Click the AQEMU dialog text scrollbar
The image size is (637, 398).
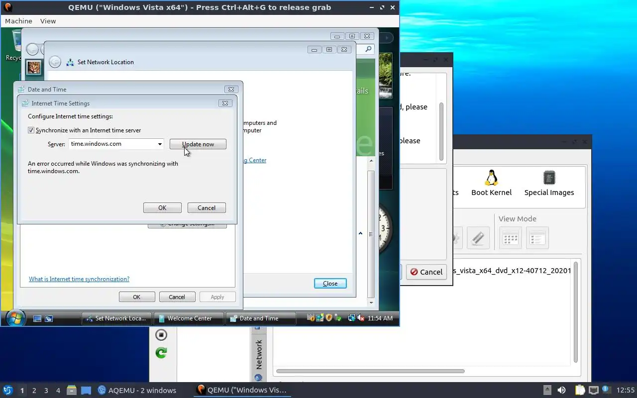(x=441, y=131)
